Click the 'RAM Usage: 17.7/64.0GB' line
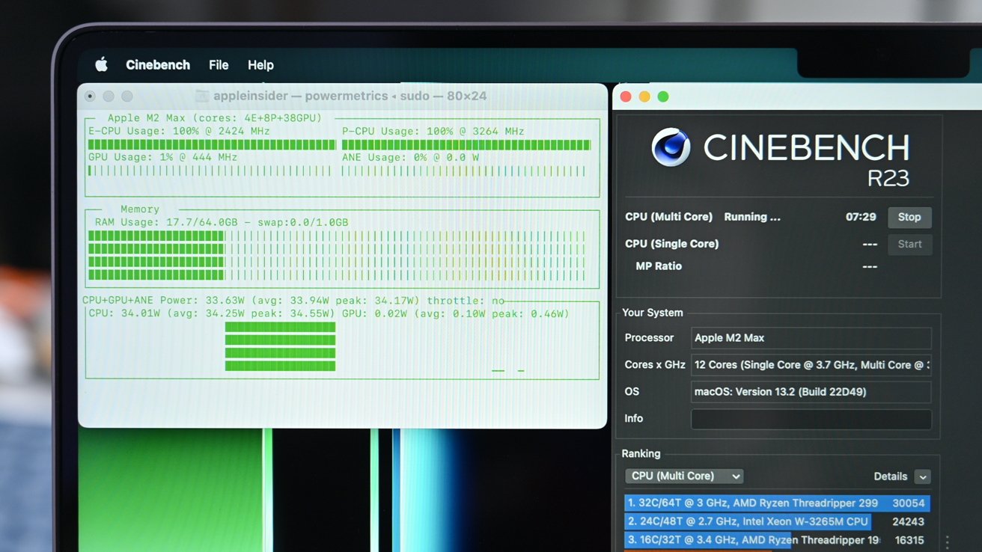 coord(222,222)
